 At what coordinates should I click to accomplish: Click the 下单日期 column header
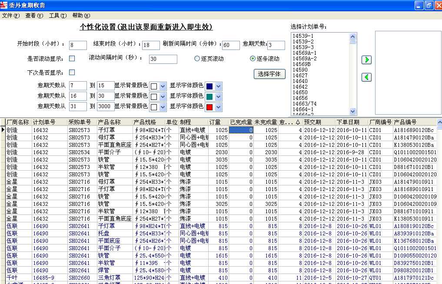point(352,122)
